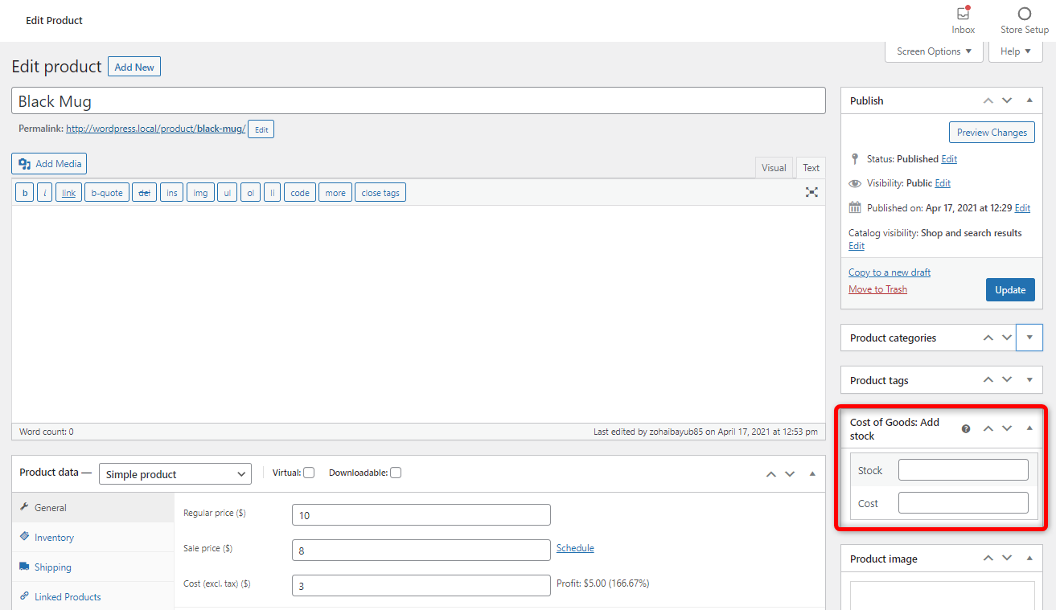Insert li list item tag
The width and height of the screenshot is (1056, 610).
click(272, 193)
